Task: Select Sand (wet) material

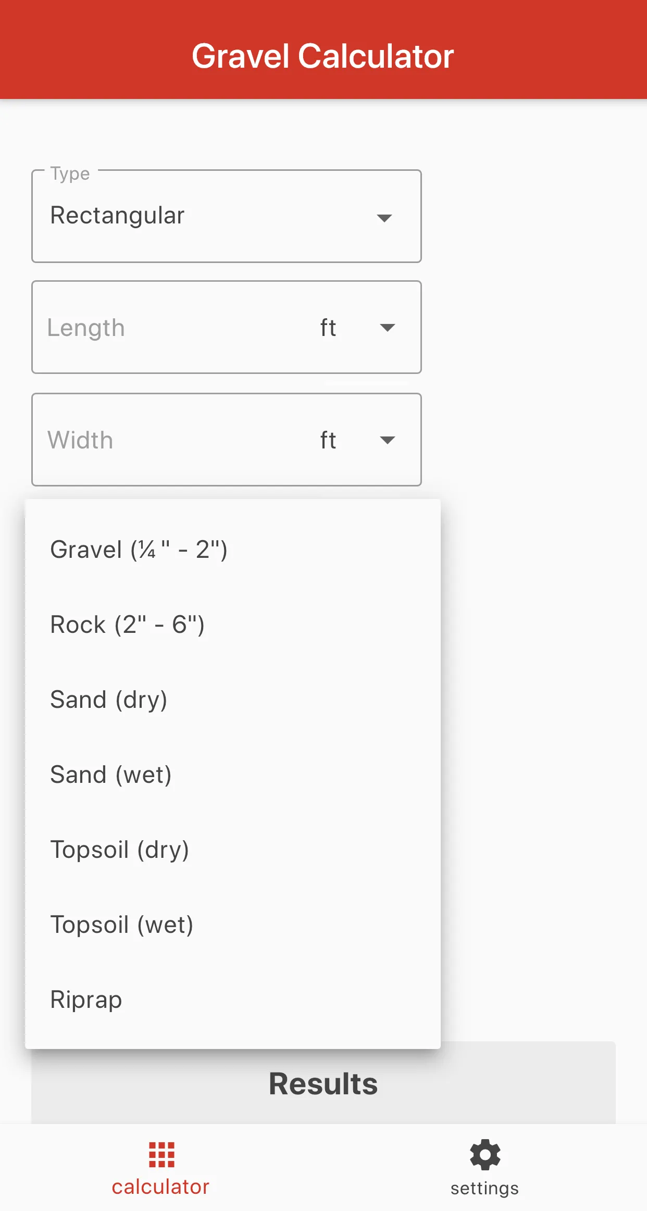Action: click(x=233, y=775)
